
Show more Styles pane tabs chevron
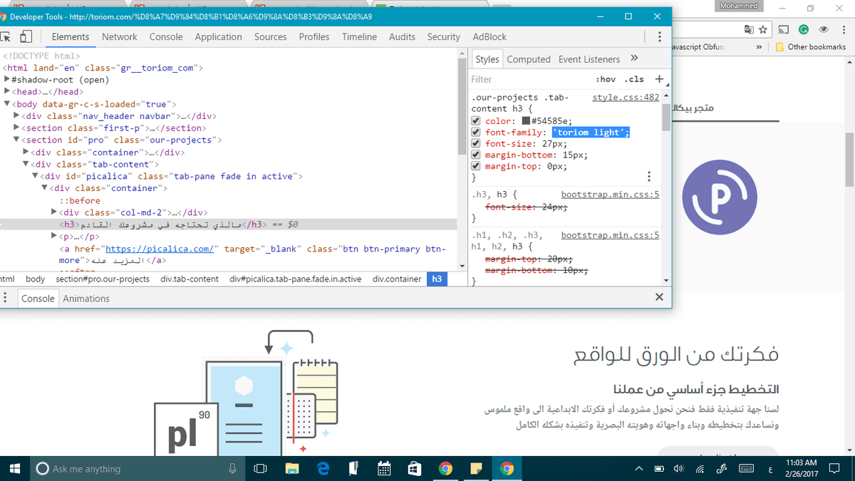(x=634, y=58)
